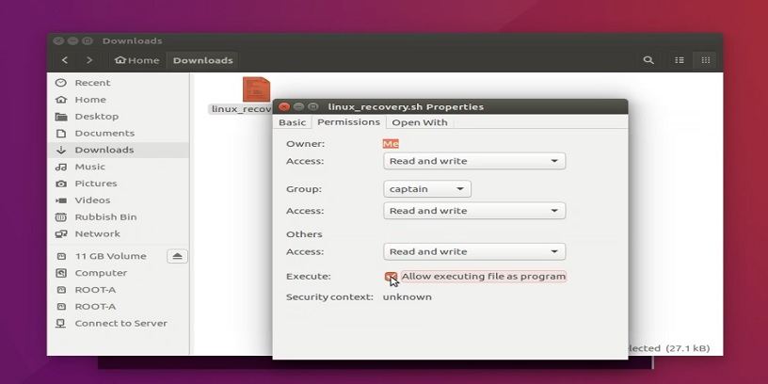768x384 pixels.
Task: Switch to list view icon
Action: 680,60
